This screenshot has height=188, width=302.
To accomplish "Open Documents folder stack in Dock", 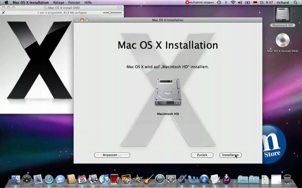I will click(254, 180).
